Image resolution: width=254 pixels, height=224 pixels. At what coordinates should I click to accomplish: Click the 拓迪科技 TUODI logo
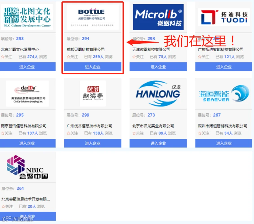click(x=224, y=17)
